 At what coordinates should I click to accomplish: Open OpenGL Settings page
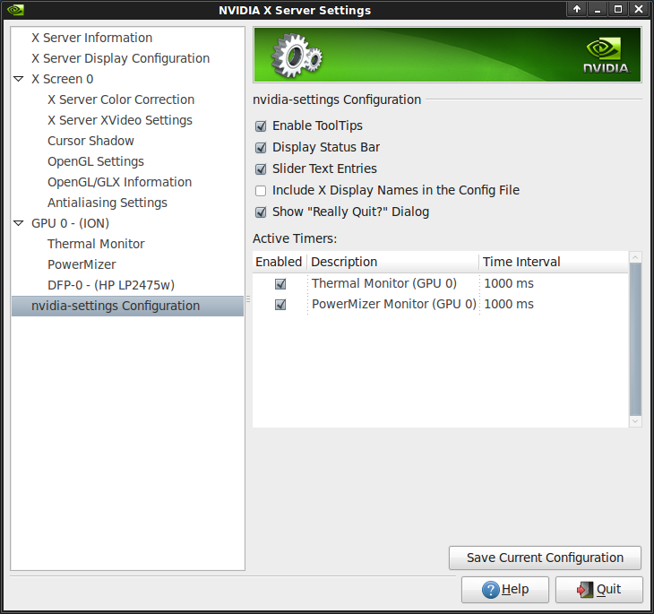click(96, 161)
